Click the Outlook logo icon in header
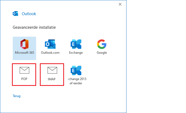 [15, 14]
